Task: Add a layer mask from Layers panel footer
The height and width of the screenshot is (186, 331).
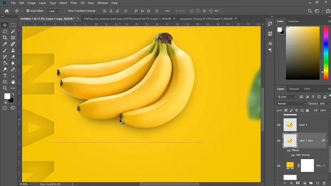Action: (298, 183)
